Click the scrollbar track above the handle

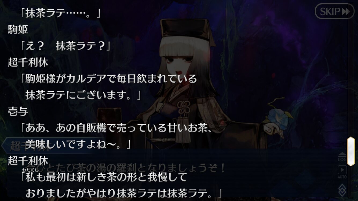click(351, 70)
